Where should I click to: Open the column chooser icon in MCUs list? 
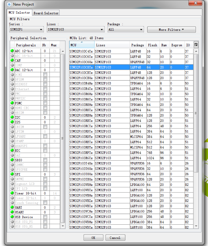[x=196, y=45]
